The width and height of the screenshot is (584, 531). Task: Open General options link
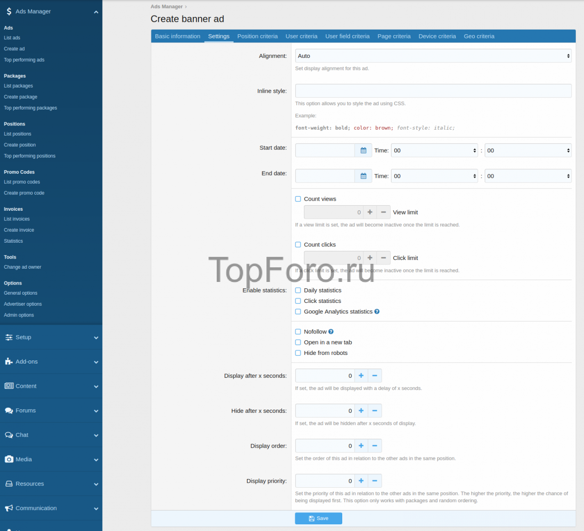[21, 293]
